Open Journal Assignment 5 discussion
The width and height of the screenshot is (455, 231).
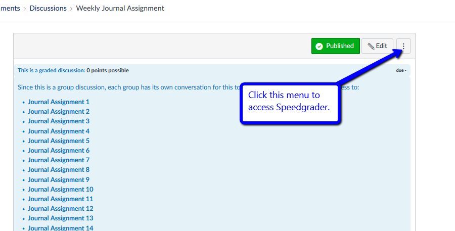tap(59, 141)
